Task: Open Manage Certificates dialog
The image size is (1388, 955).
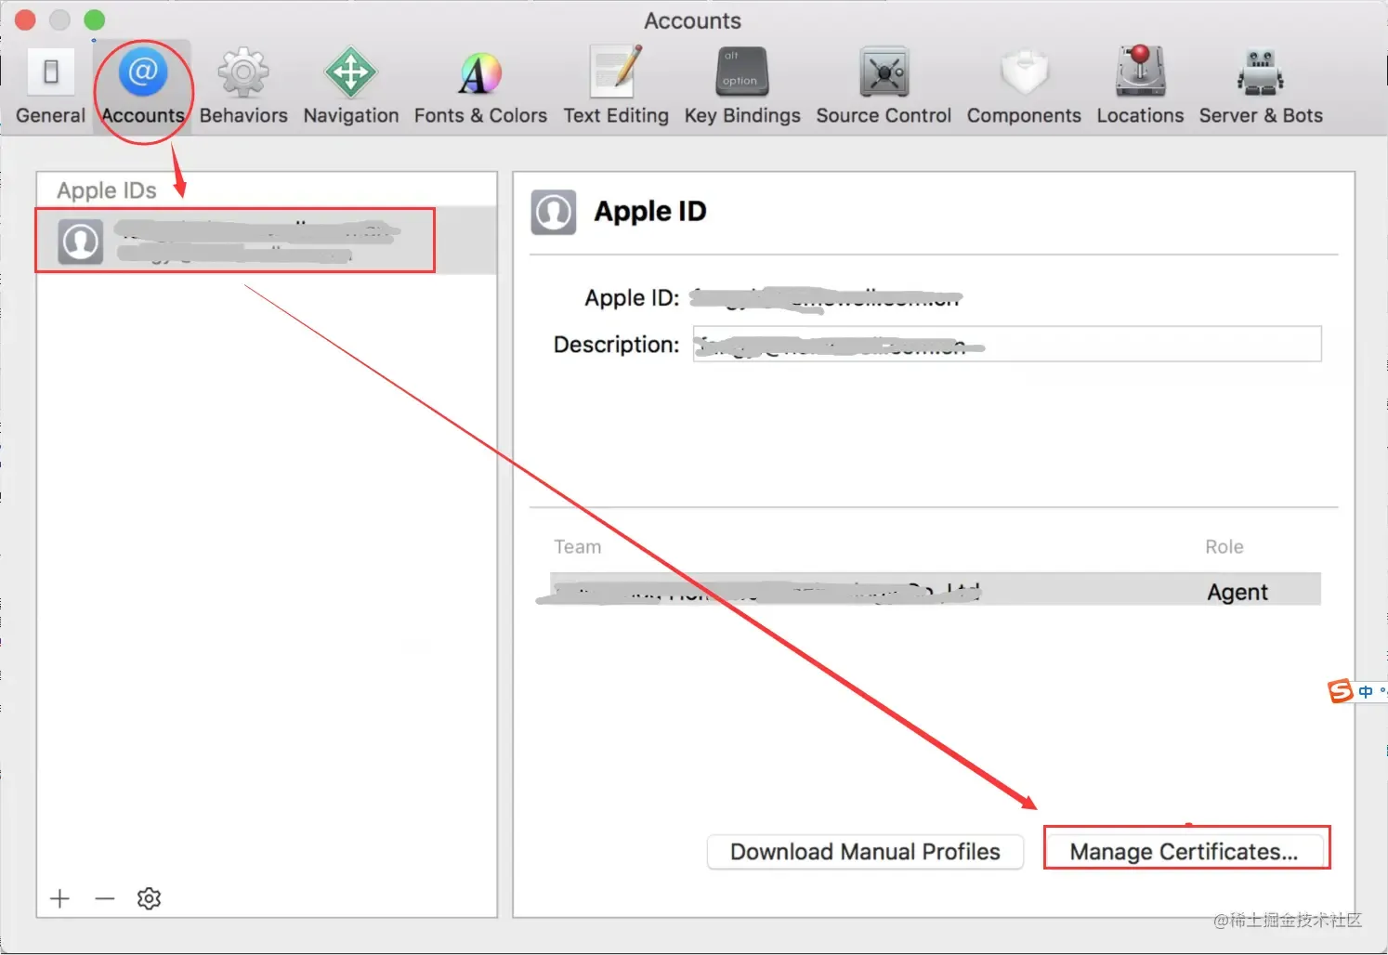Action: click(1185, 852)
